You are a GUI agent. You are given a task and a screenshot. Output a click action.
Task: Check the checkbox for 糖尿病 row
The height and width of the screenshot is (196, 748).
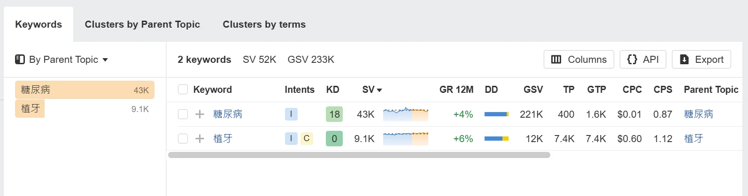pyautogui.click(x=183, y=114)
